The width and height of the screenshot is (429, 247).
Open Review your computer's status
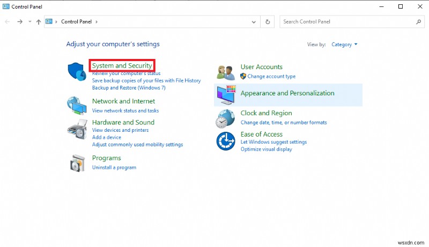126,73
